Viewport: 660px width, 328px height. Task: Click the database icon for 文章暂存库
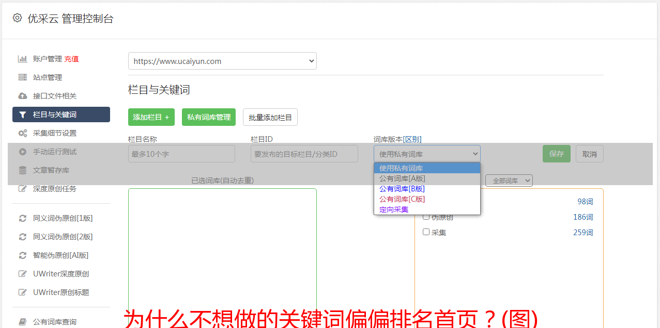pos(23,170)
